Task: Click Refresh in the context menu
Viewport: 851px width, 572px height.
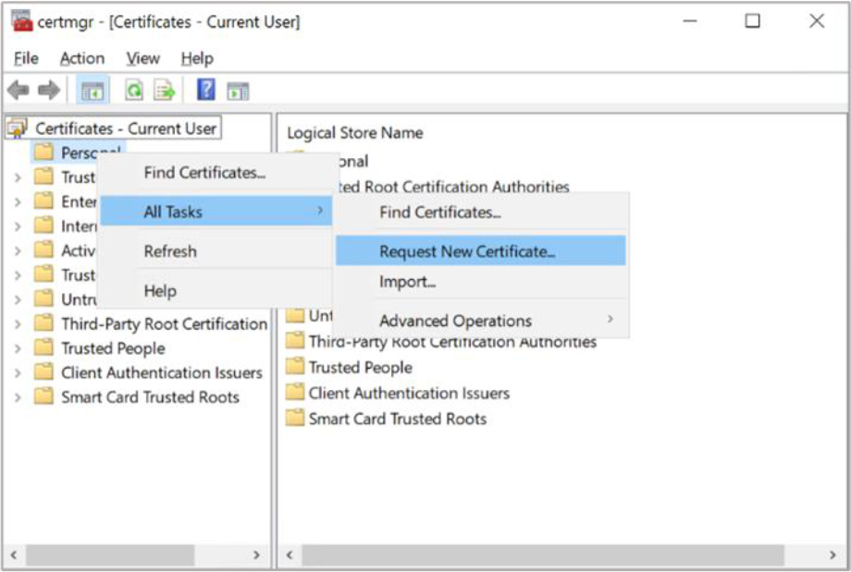Action: point(170,251)
